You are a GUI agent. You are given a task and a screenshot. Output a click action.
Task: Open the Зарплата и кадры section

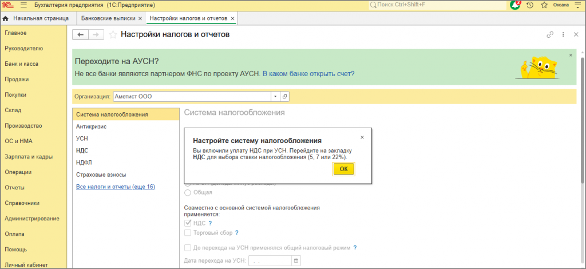tap(29, 157)
